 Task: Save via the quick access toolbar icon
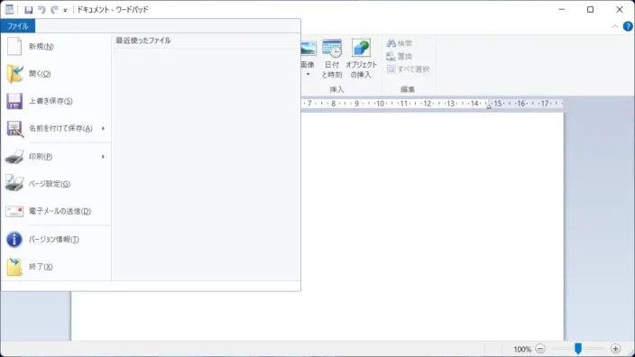(28, 9)
